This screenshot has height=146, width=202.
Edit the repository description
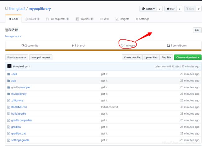[x=197, y=30]
